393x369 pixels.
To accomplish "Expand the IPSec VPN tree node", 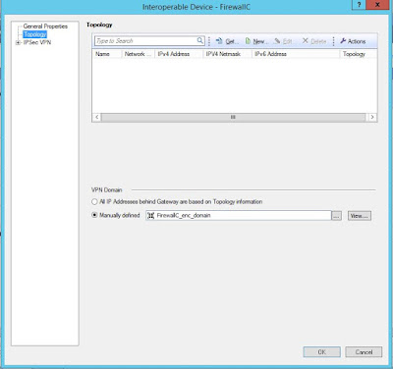I will (x=18, y=42).
